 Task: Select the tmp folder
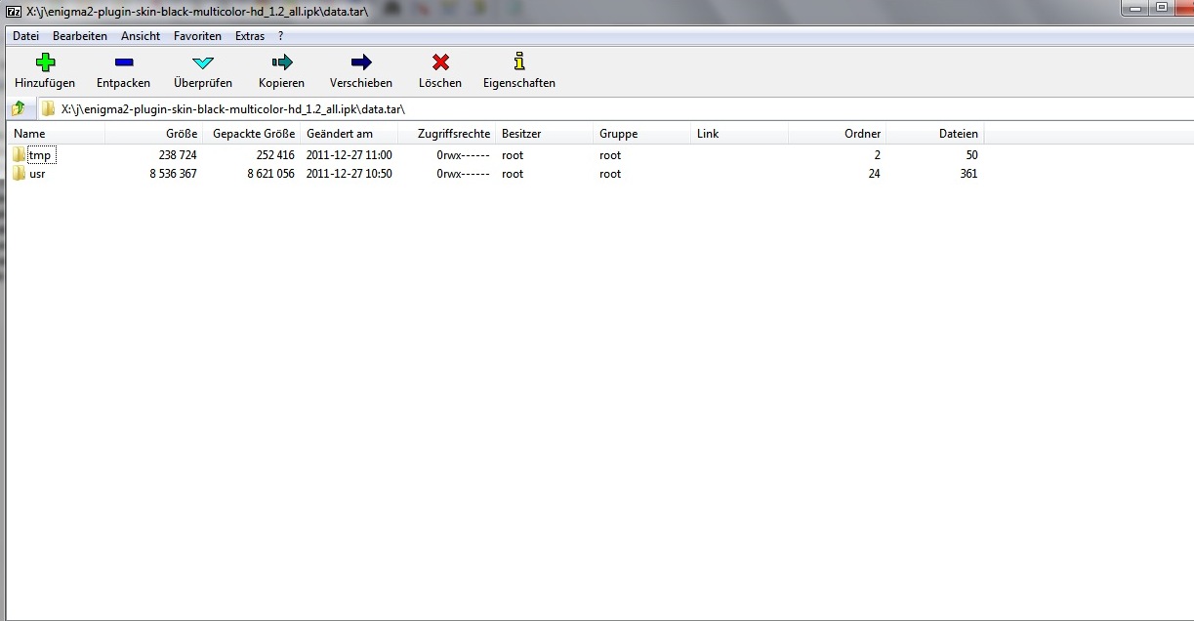point(39,155)
